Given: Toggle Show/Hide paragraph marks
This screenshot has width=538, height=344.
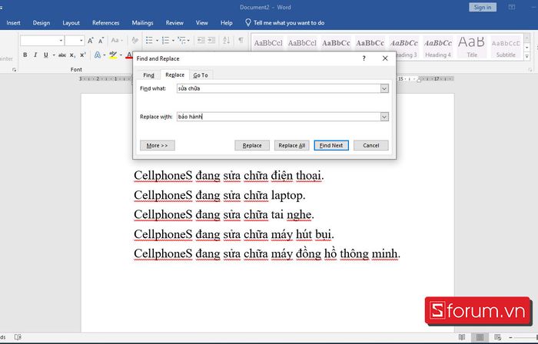Looking at the screenshot, I should (241, 40).
